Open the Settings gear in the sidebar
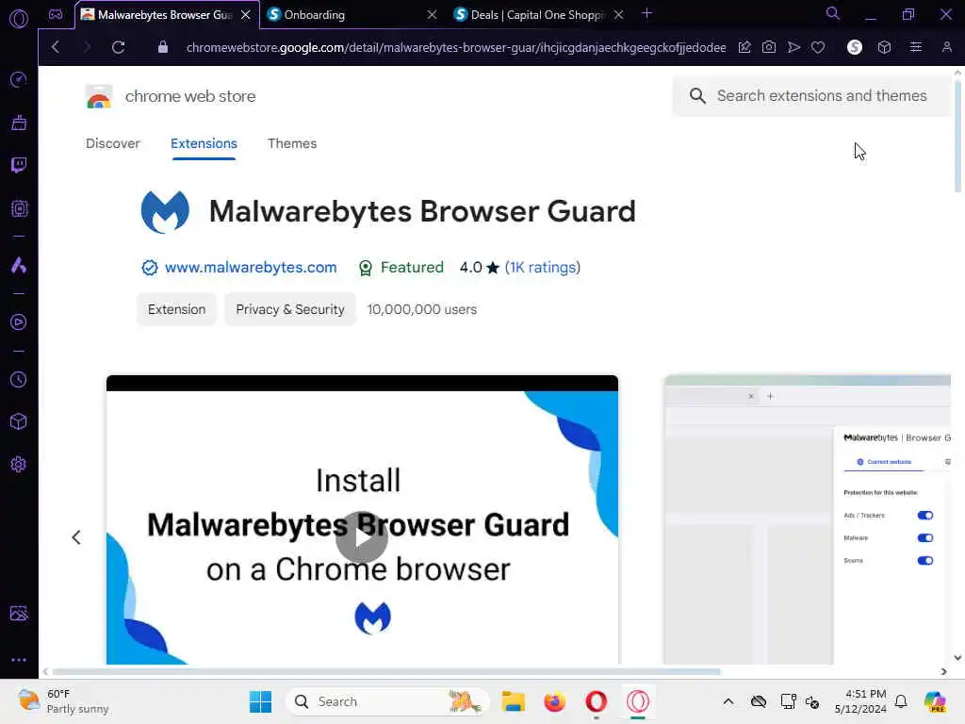965x724 pixels. (x=19, y=464)
